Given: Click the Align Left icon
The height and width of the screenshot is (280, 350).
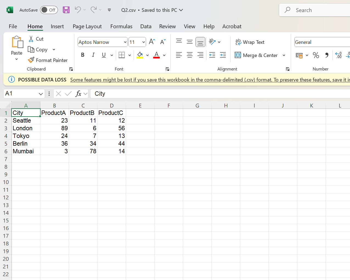Looking at the screenshot, I should (179, 55).
